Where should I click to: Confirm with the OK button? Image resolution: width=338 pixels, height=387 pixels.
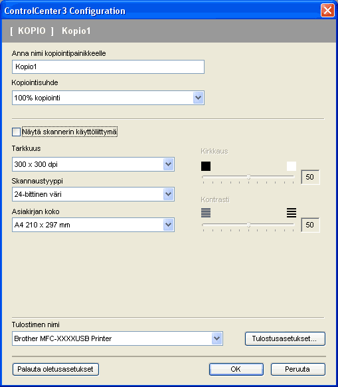236,369
